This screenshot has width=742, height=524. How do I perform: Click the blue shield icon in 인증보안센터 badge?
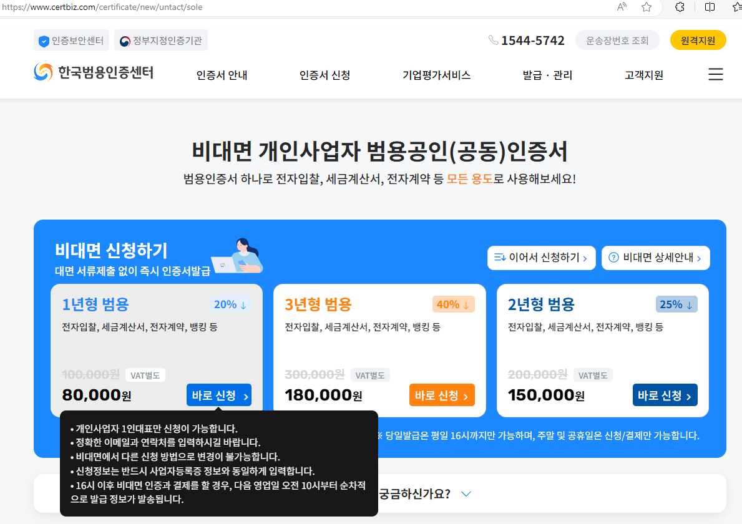(x=44, y=41)
